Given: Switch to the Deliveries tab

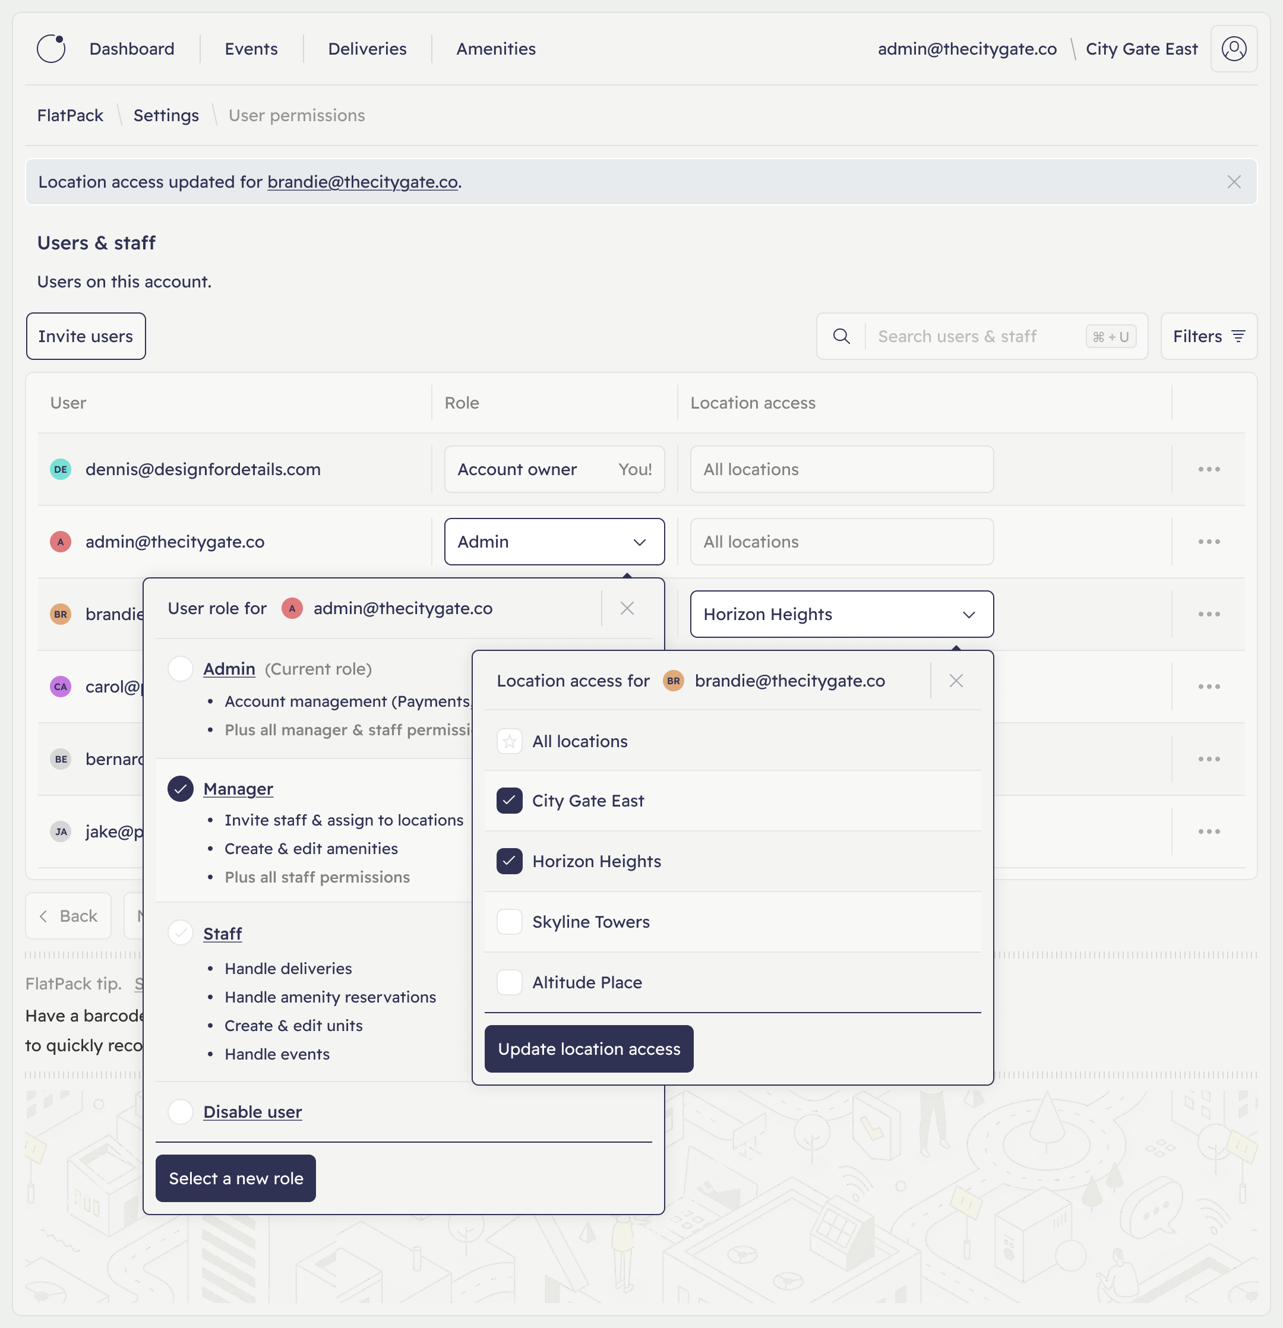Looking at the screenshot, I should [366, 48].
